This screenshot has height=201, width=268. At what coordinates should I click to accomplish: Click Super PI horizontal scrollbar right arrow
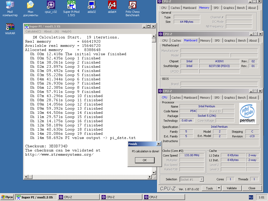(x=149, y=177)
